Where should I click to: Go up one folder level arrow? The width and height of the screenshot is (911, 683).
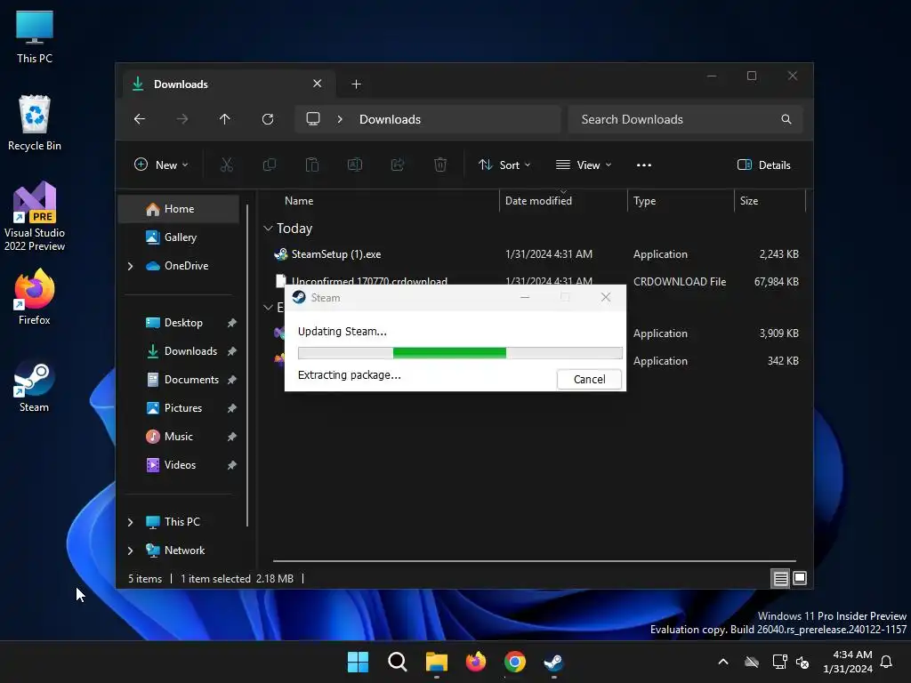[225, 119]
